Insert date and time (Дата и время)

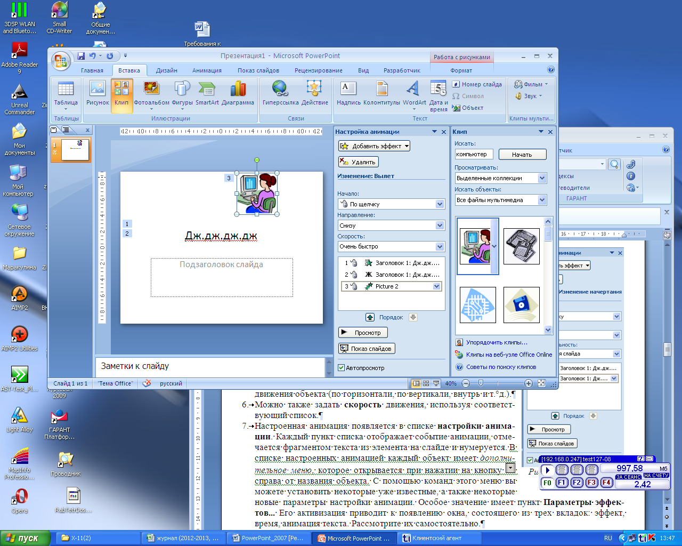click(x=439, y=96)
